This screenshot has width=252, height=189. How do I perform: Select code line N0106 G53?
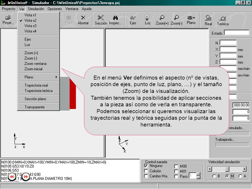(10, 170)
